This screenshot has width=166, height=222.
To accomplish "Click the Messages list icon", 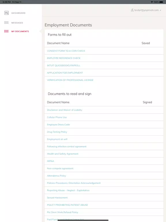I will pyautogui.click(x=7, y=23).
